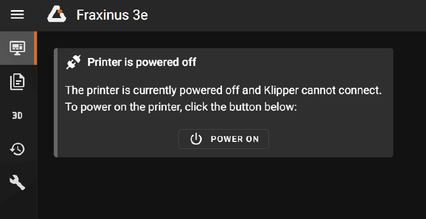Click the Fraxinus 3e printer name
Image resolution: width=426 pixels, height=219 pixels.
112,15
